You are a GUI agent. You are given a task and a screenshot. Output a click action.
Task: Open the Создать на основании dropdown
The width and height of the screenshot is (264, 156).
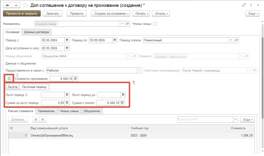coord(111,14)
